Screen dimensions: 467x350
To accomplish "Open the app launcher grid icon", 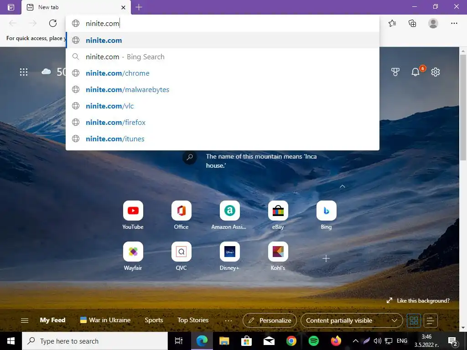I will point(24,72).
